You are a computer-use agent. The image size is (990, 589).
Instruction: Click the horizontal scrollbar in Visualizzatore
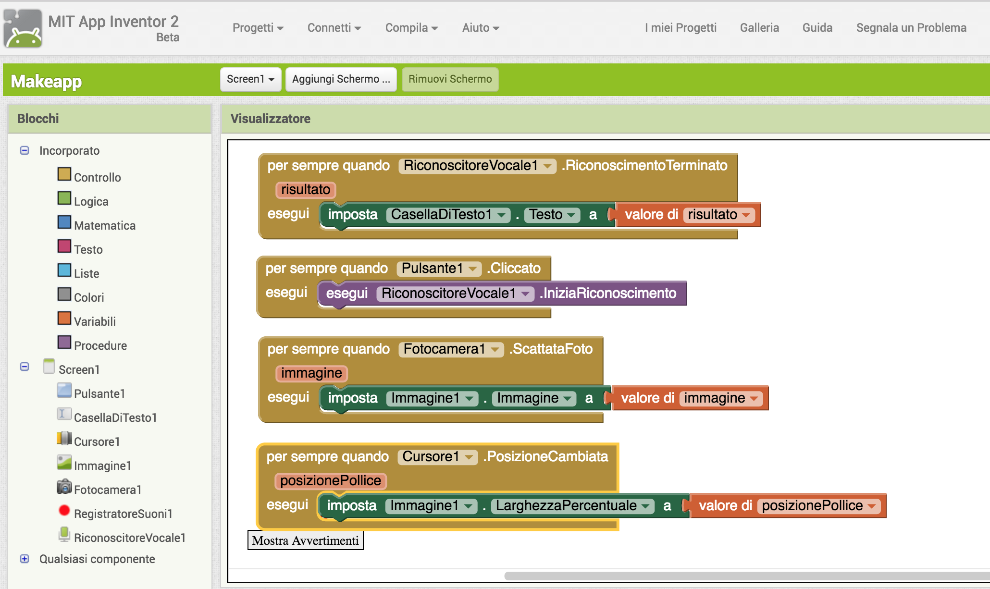coord(746,575)
